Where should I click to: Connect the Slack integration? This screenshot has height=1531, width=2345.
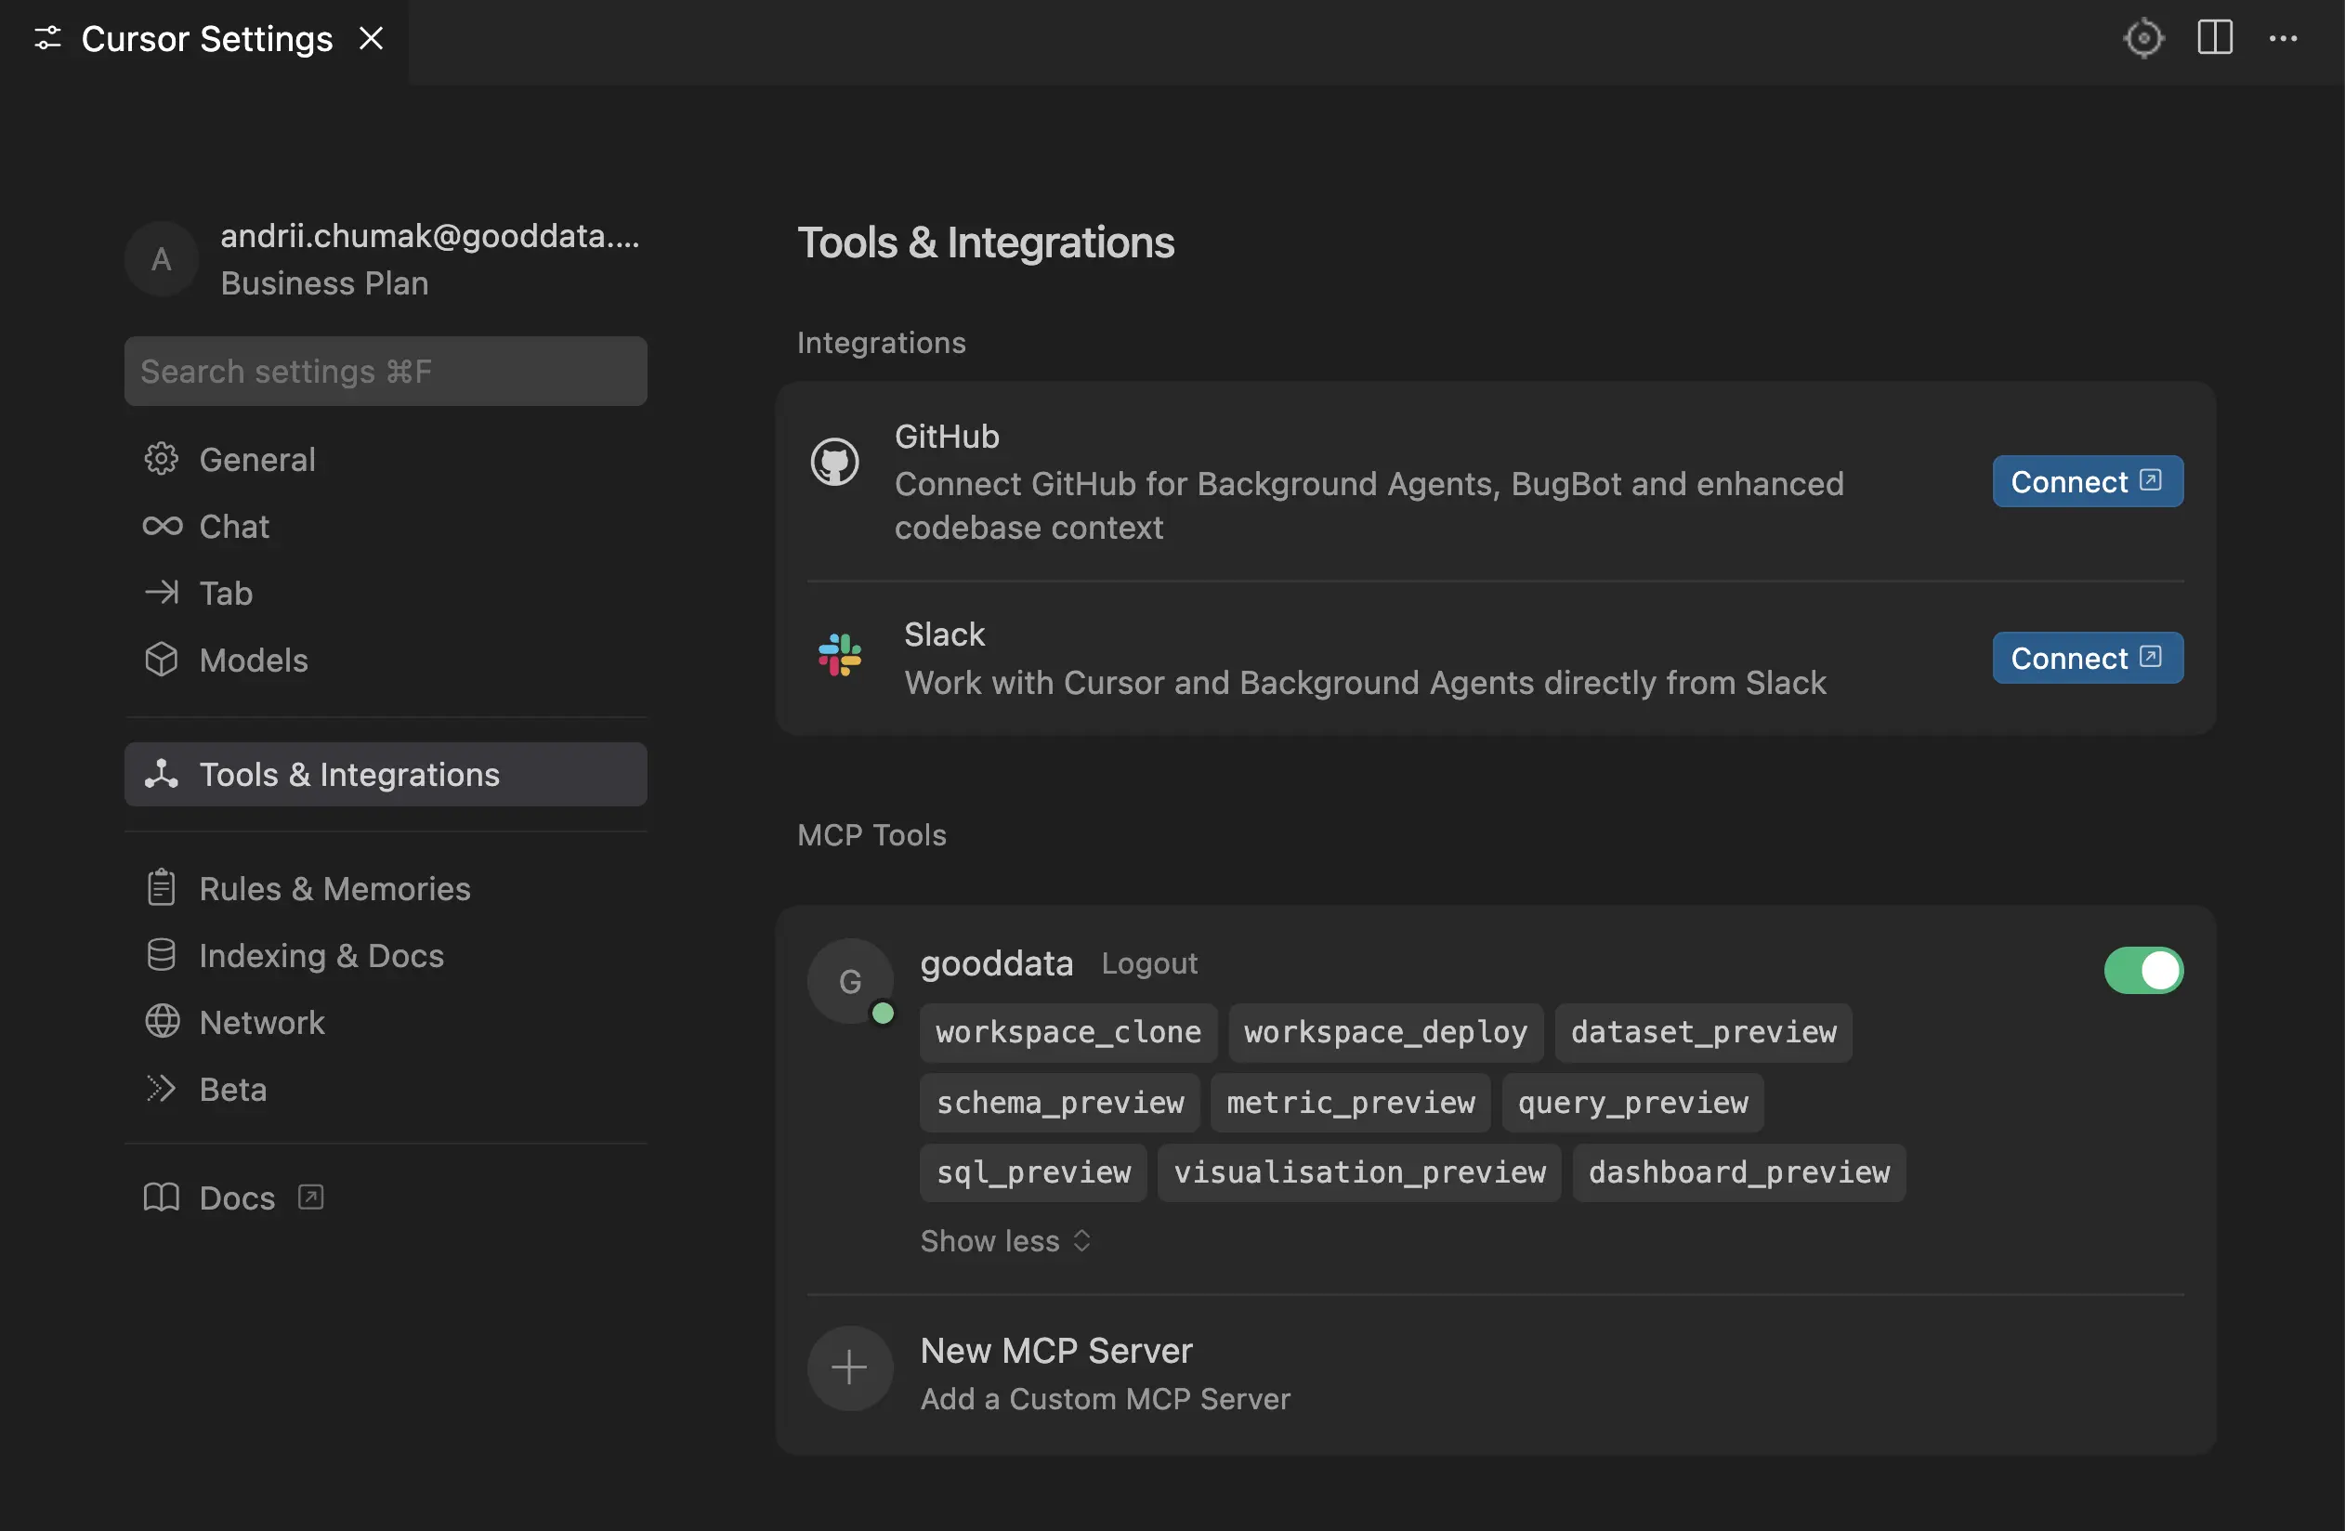(x=2087, y=657)
